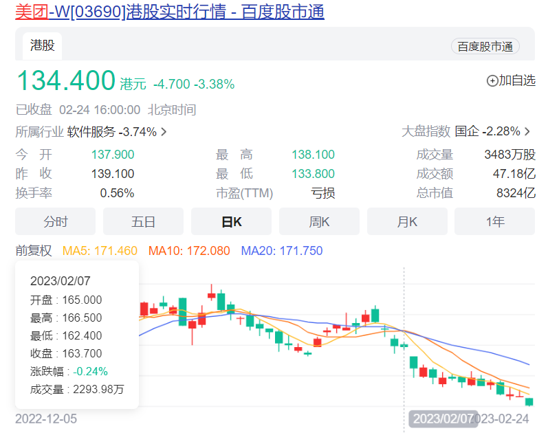Click the MA20: 171.750 indicator
This screenshot has height=433, width=548.
tap(282, 251)
